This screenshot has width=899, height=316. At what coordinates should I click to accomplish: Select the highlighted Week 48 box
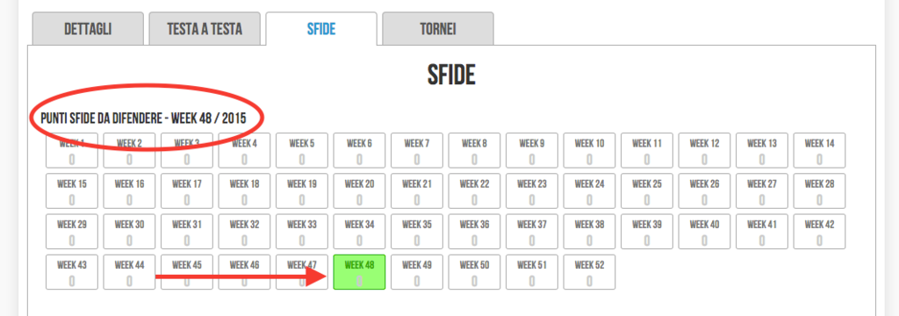(359, 272)
